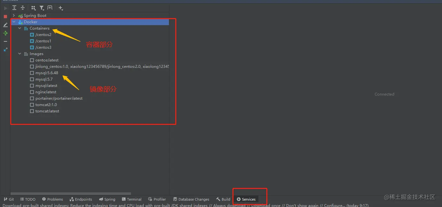Open the Database Changes tab
Image resolution: width=442 pixels, height=207 pixels.
coord(191,199)
